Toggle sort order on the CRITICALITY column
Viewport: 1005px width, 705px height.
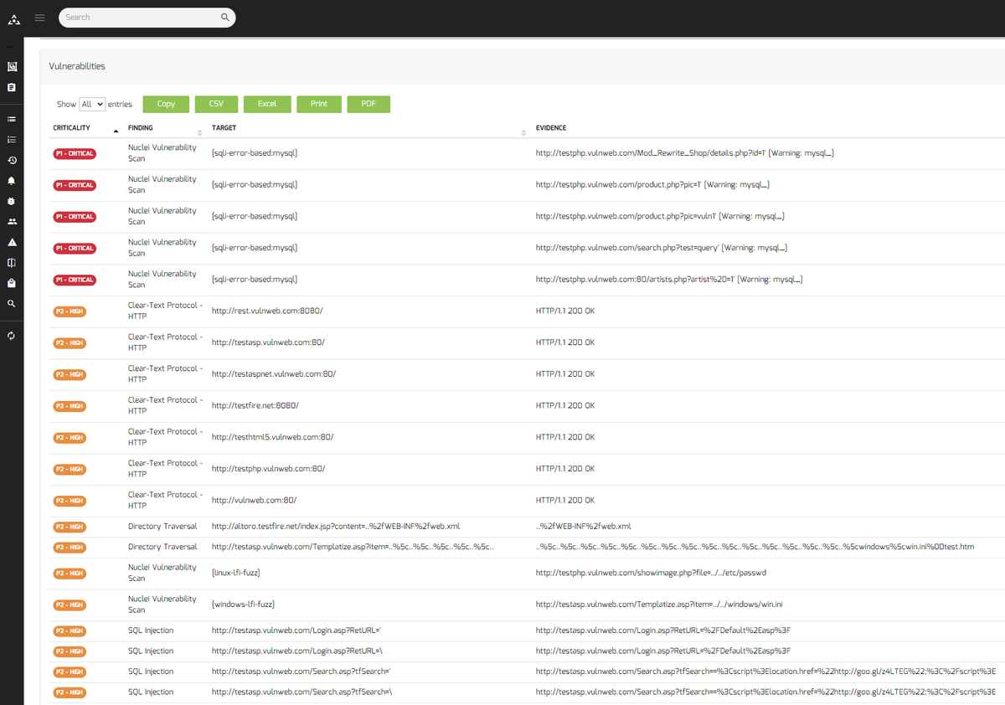pos(116,131)
